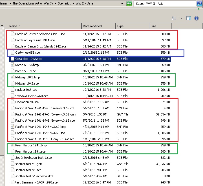Click file name Pacific at War 1941-1945 .5weekv.3.62.sce
203x186 pixels.
pyautogui.click(x=45, y=121)
